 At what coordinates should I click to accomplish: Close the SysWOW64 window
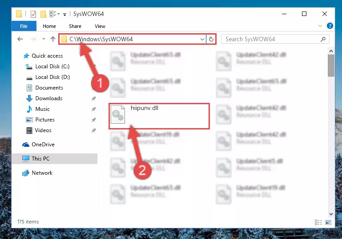tap(325, 14)
